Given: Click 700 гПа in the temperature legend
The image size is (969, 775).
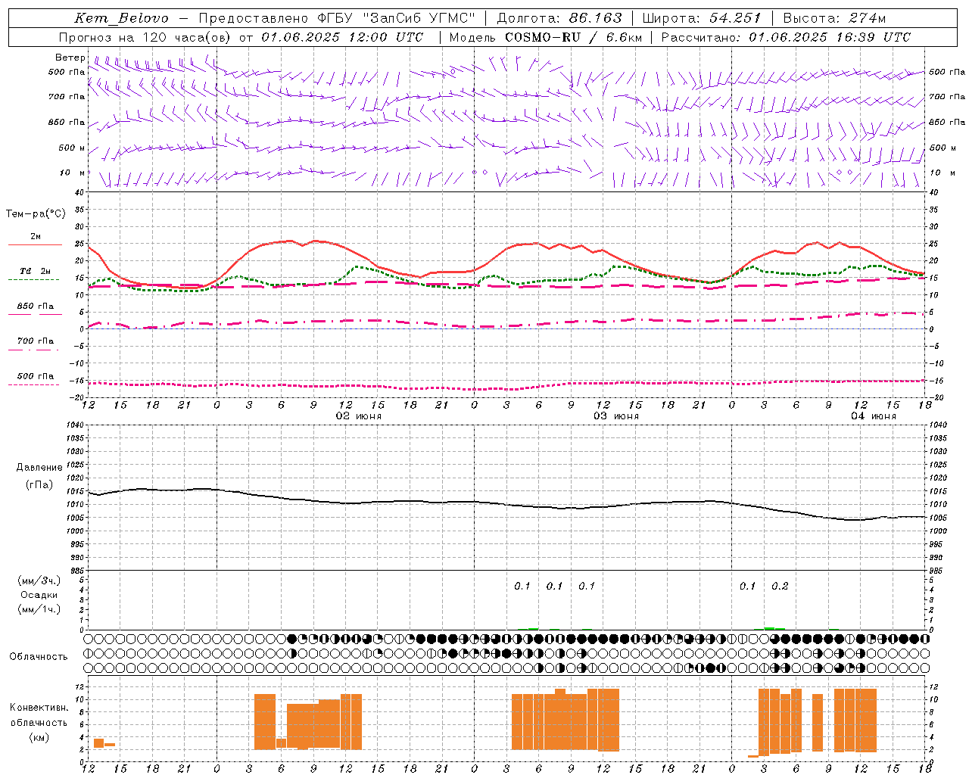Looking at the screenshot, I should pyautogui.click(x=36, y=341).
